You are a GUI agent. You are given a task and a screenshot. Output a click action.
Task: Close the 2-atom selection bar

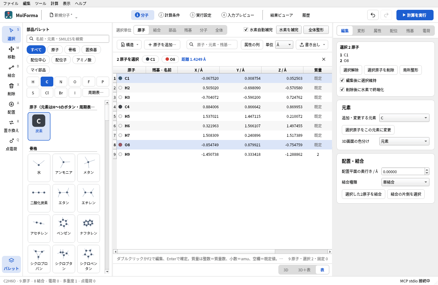pos(324,59)
